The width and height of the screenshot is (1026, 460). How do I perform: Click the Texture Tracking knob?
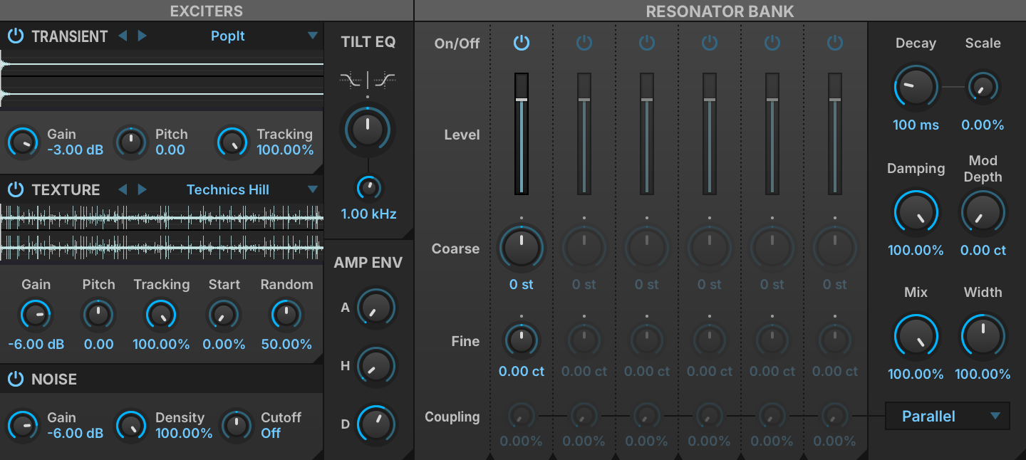pyautogui.click(x=161, y=314)
